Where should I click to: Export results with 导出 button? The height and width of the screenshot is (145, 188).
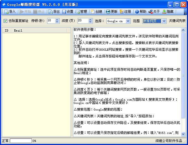54,12
